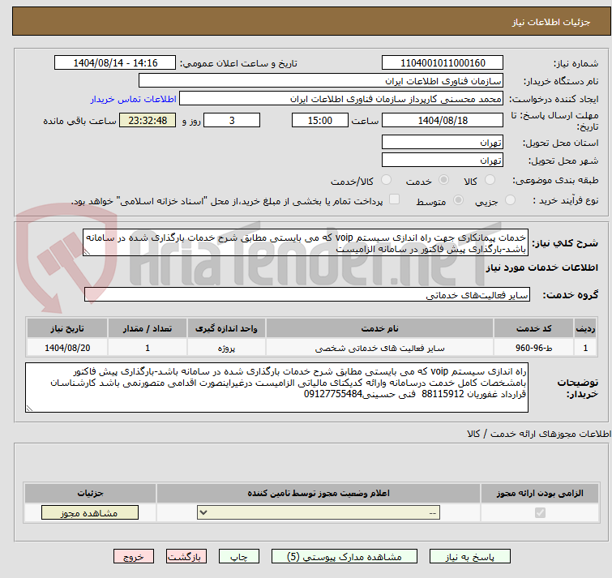
Task: Open مشاهده مدارک پیوستی (5) attachments
Action: [x=345, y=557]
